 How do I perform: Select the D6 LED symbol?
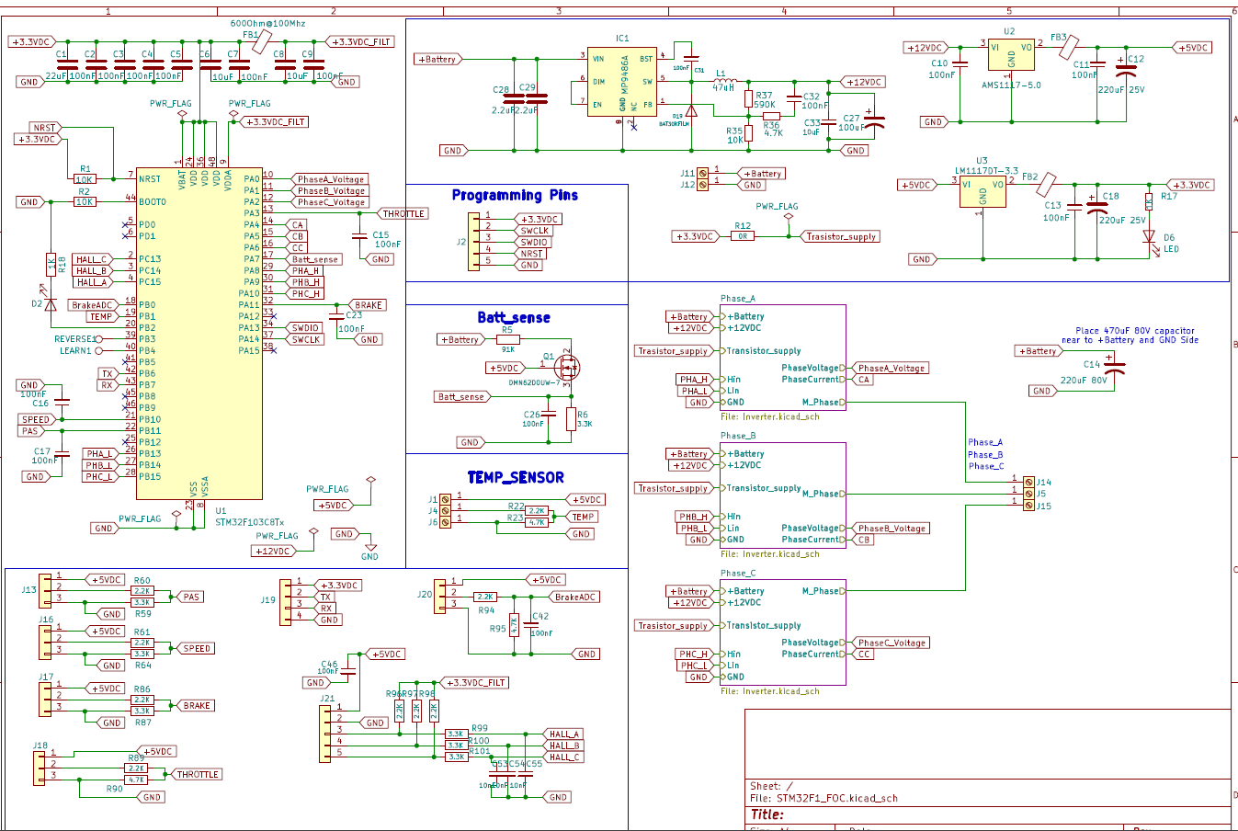(x=1149, y=237)
